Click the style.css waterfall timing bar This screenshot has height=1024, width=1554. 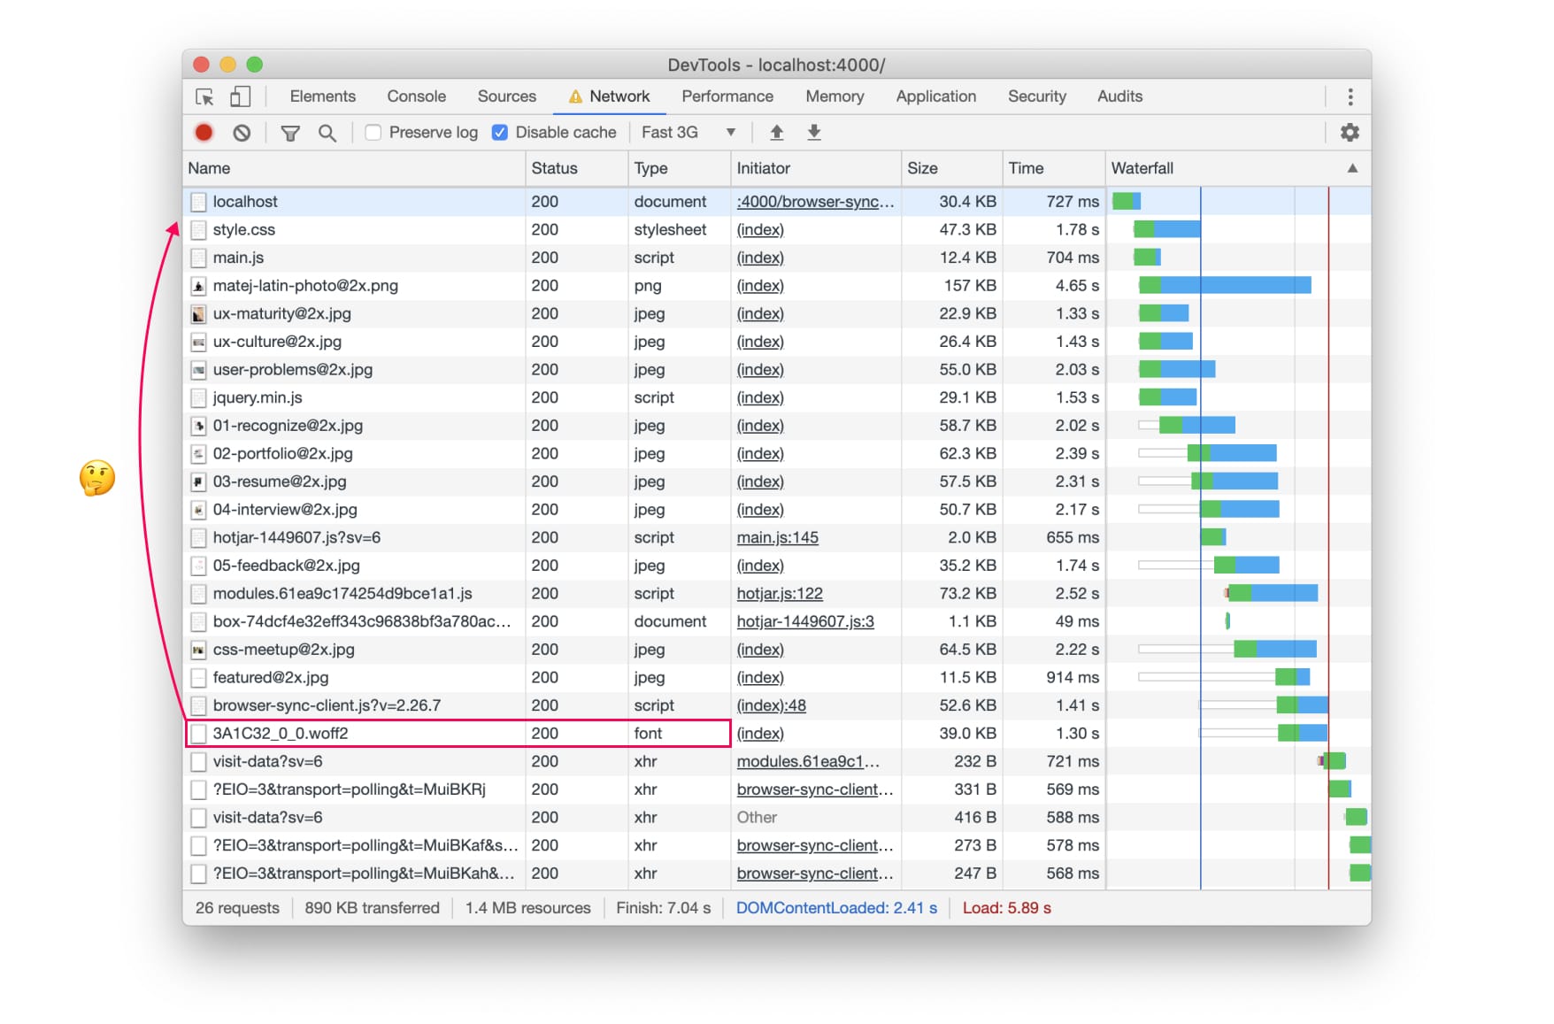coord(1167,229)
